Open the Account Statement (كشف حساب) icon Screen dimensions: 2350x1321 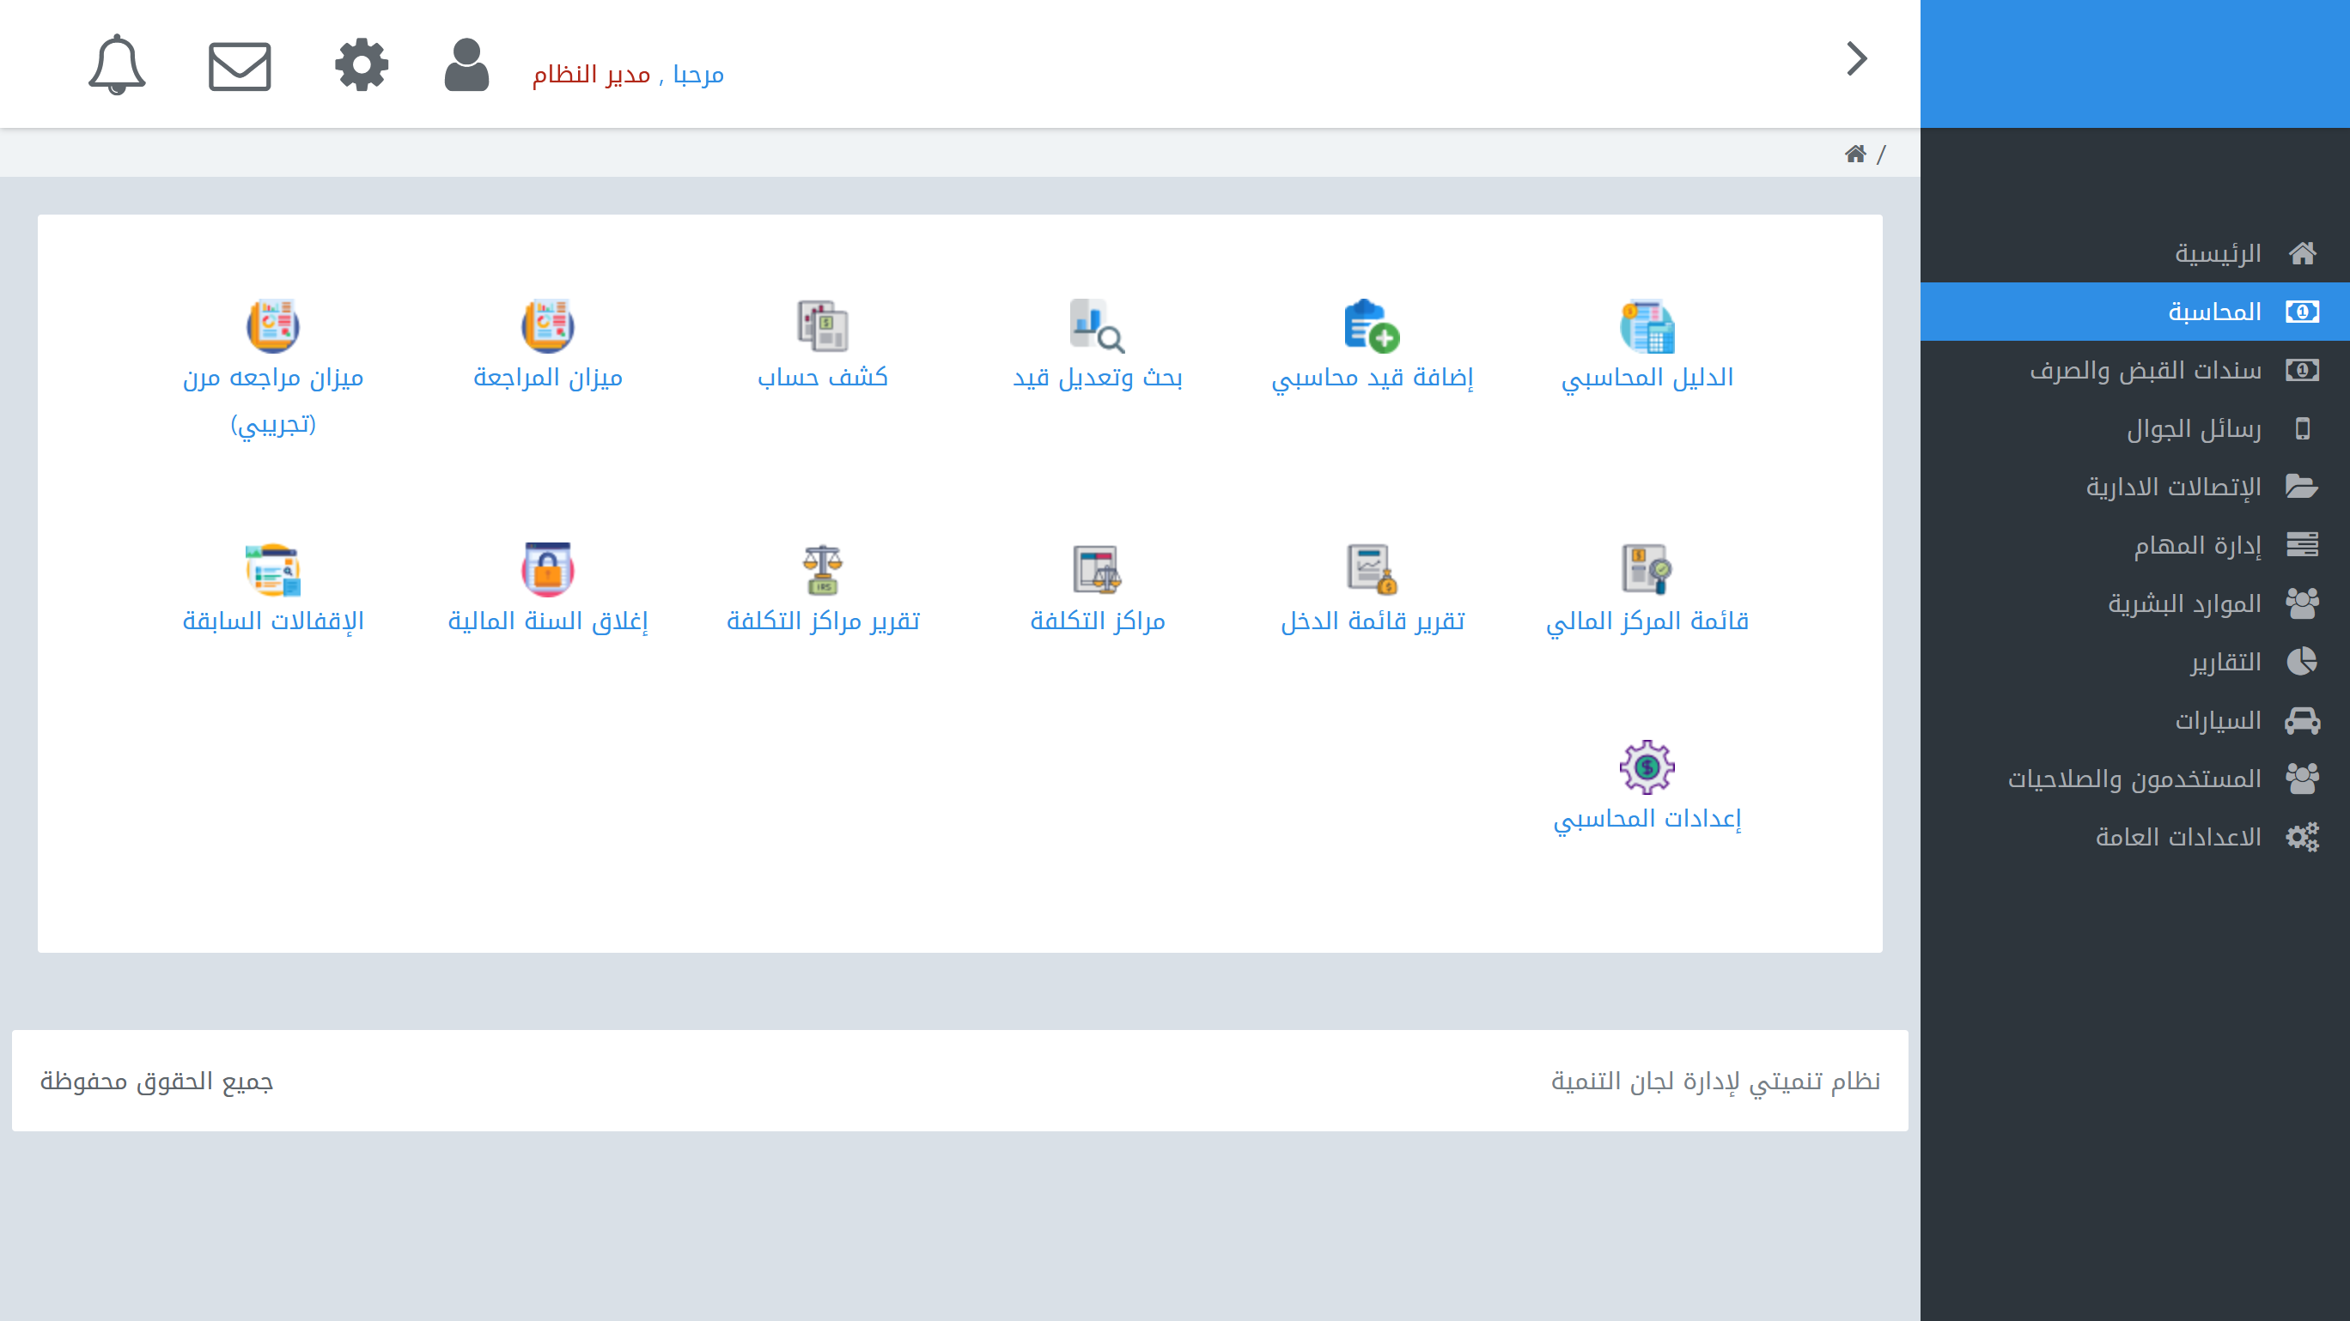pyautogui.click(x=822, y=328)
